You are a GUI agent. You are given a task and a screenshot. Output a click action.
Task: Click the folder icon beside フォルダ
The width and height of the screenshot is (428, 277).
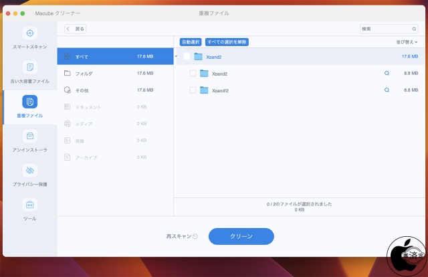tap(68, 73)
